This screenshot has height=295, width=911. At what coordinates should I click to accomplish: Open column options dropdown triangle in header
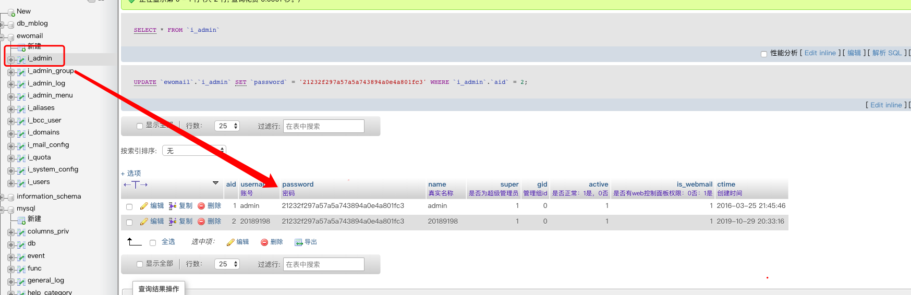(x=216, y=183)
